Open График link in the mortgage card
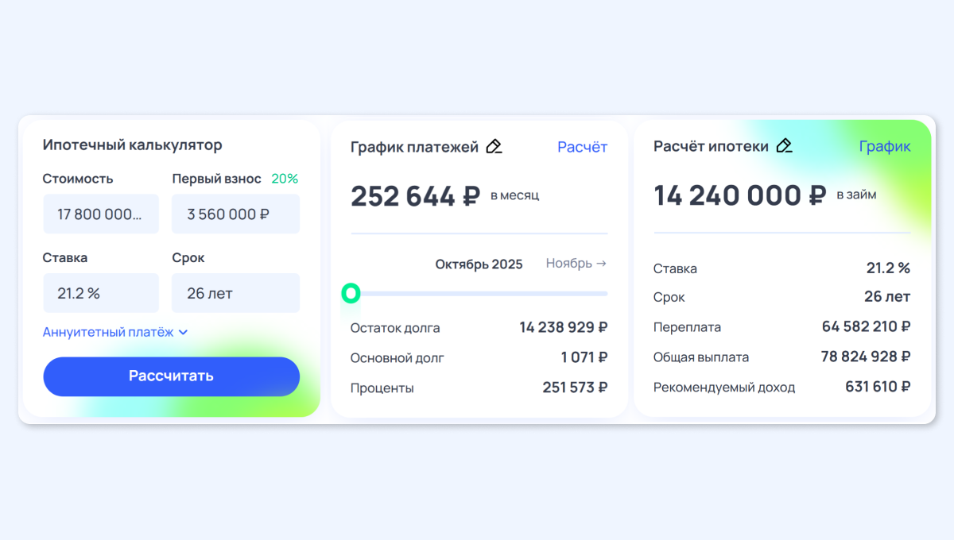The image size is (954, 540). click(884, 146)
